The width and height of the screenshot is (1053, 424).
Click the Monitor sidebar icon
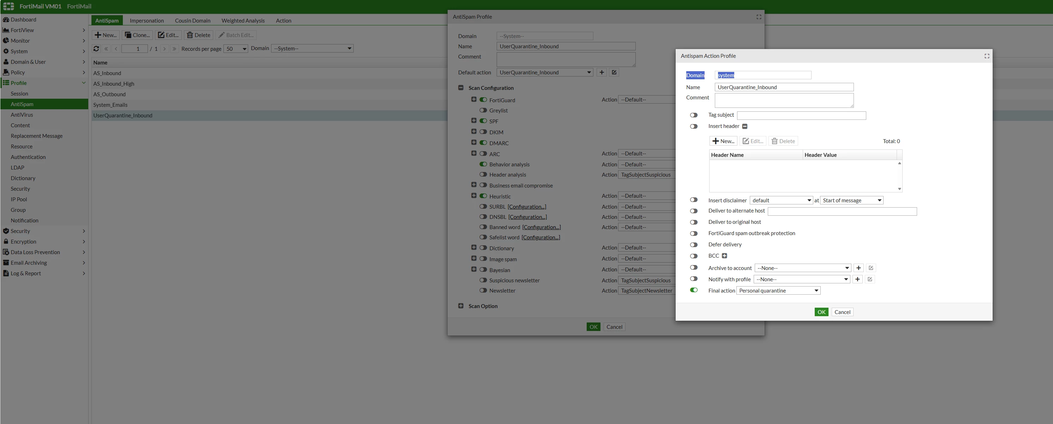pos(6,41)
